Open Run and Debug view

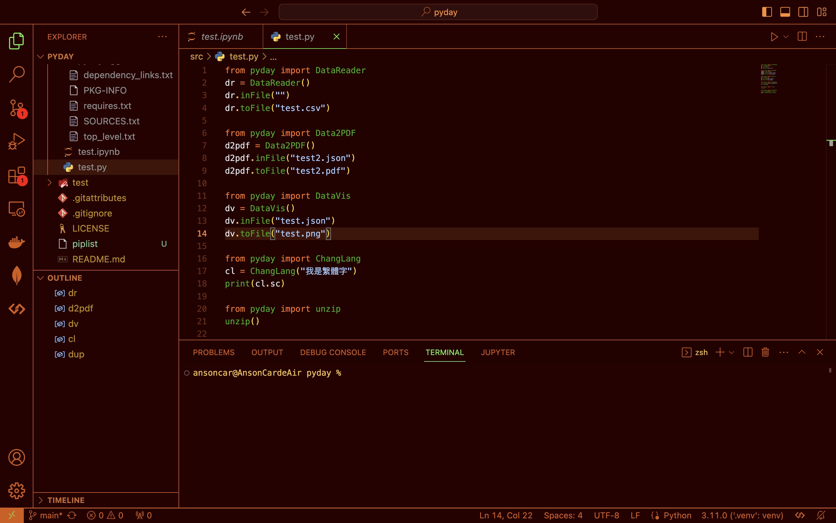16,142
